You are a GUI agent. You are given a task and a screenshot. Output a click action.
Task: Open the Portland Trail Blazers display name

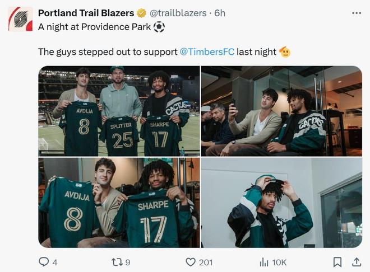86,13
